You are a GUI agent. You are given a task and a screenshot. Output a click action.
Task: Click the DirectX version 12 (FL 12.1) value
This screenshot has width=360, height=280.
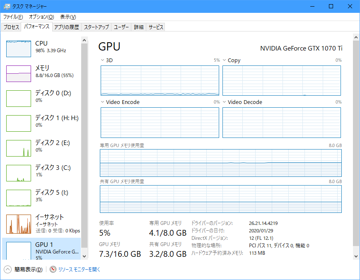coord(261,238)
